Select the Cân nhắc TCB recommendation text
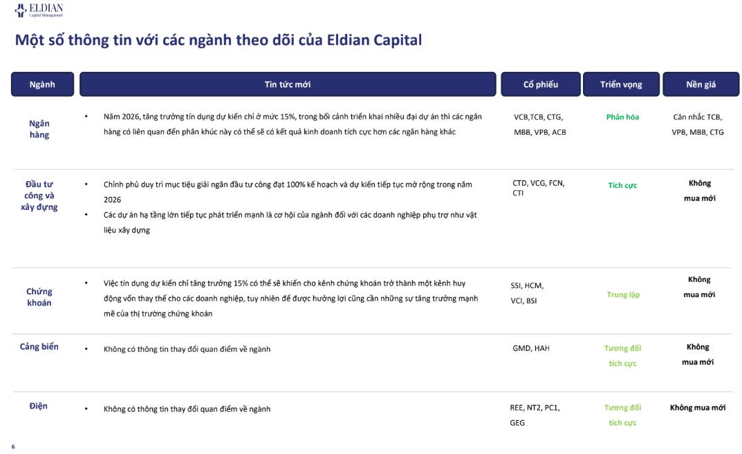Image resolution: width=742 pixels, height=454 pixels. 698,117
